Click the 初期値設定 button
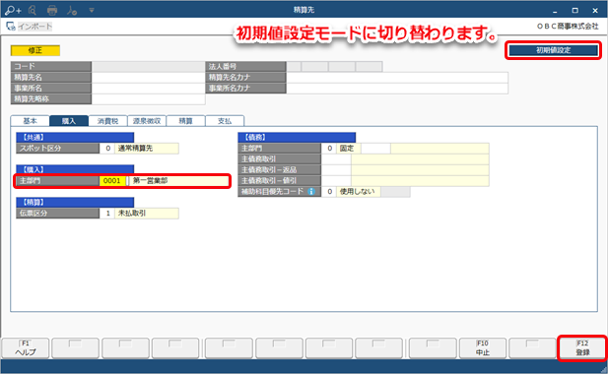This screenshot has height=374, width=608. point(554,50)
